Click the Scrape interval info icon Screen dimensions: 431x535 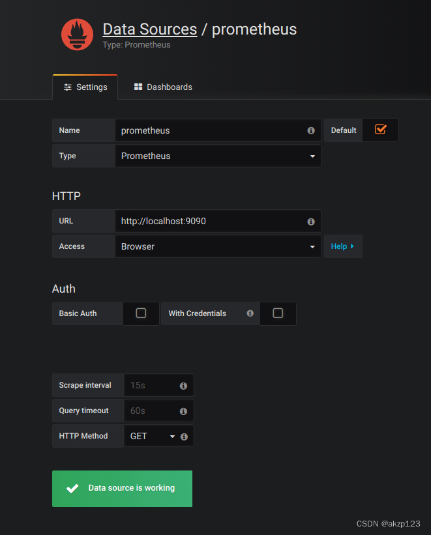click(x=183, y=385)
